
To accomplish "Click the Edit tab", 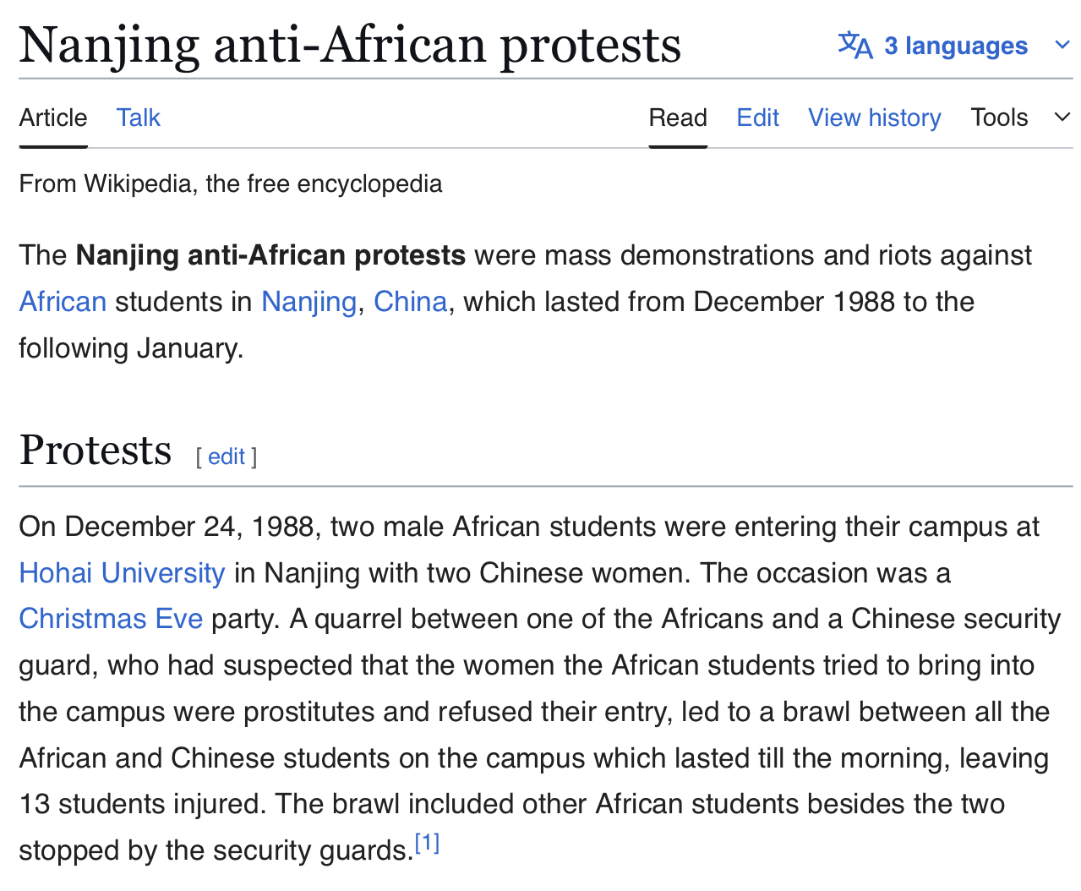I will [x=757, y=118].
